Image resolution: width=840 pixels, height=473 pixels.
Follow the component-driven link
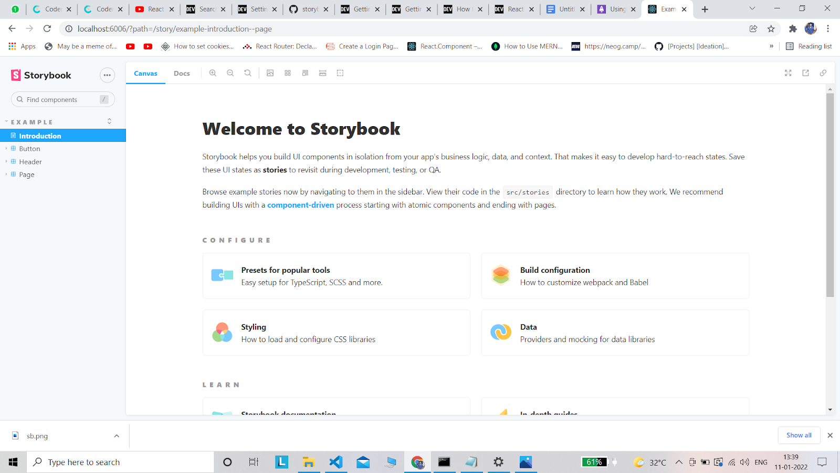pyautogui.click(x=301, y=205)
